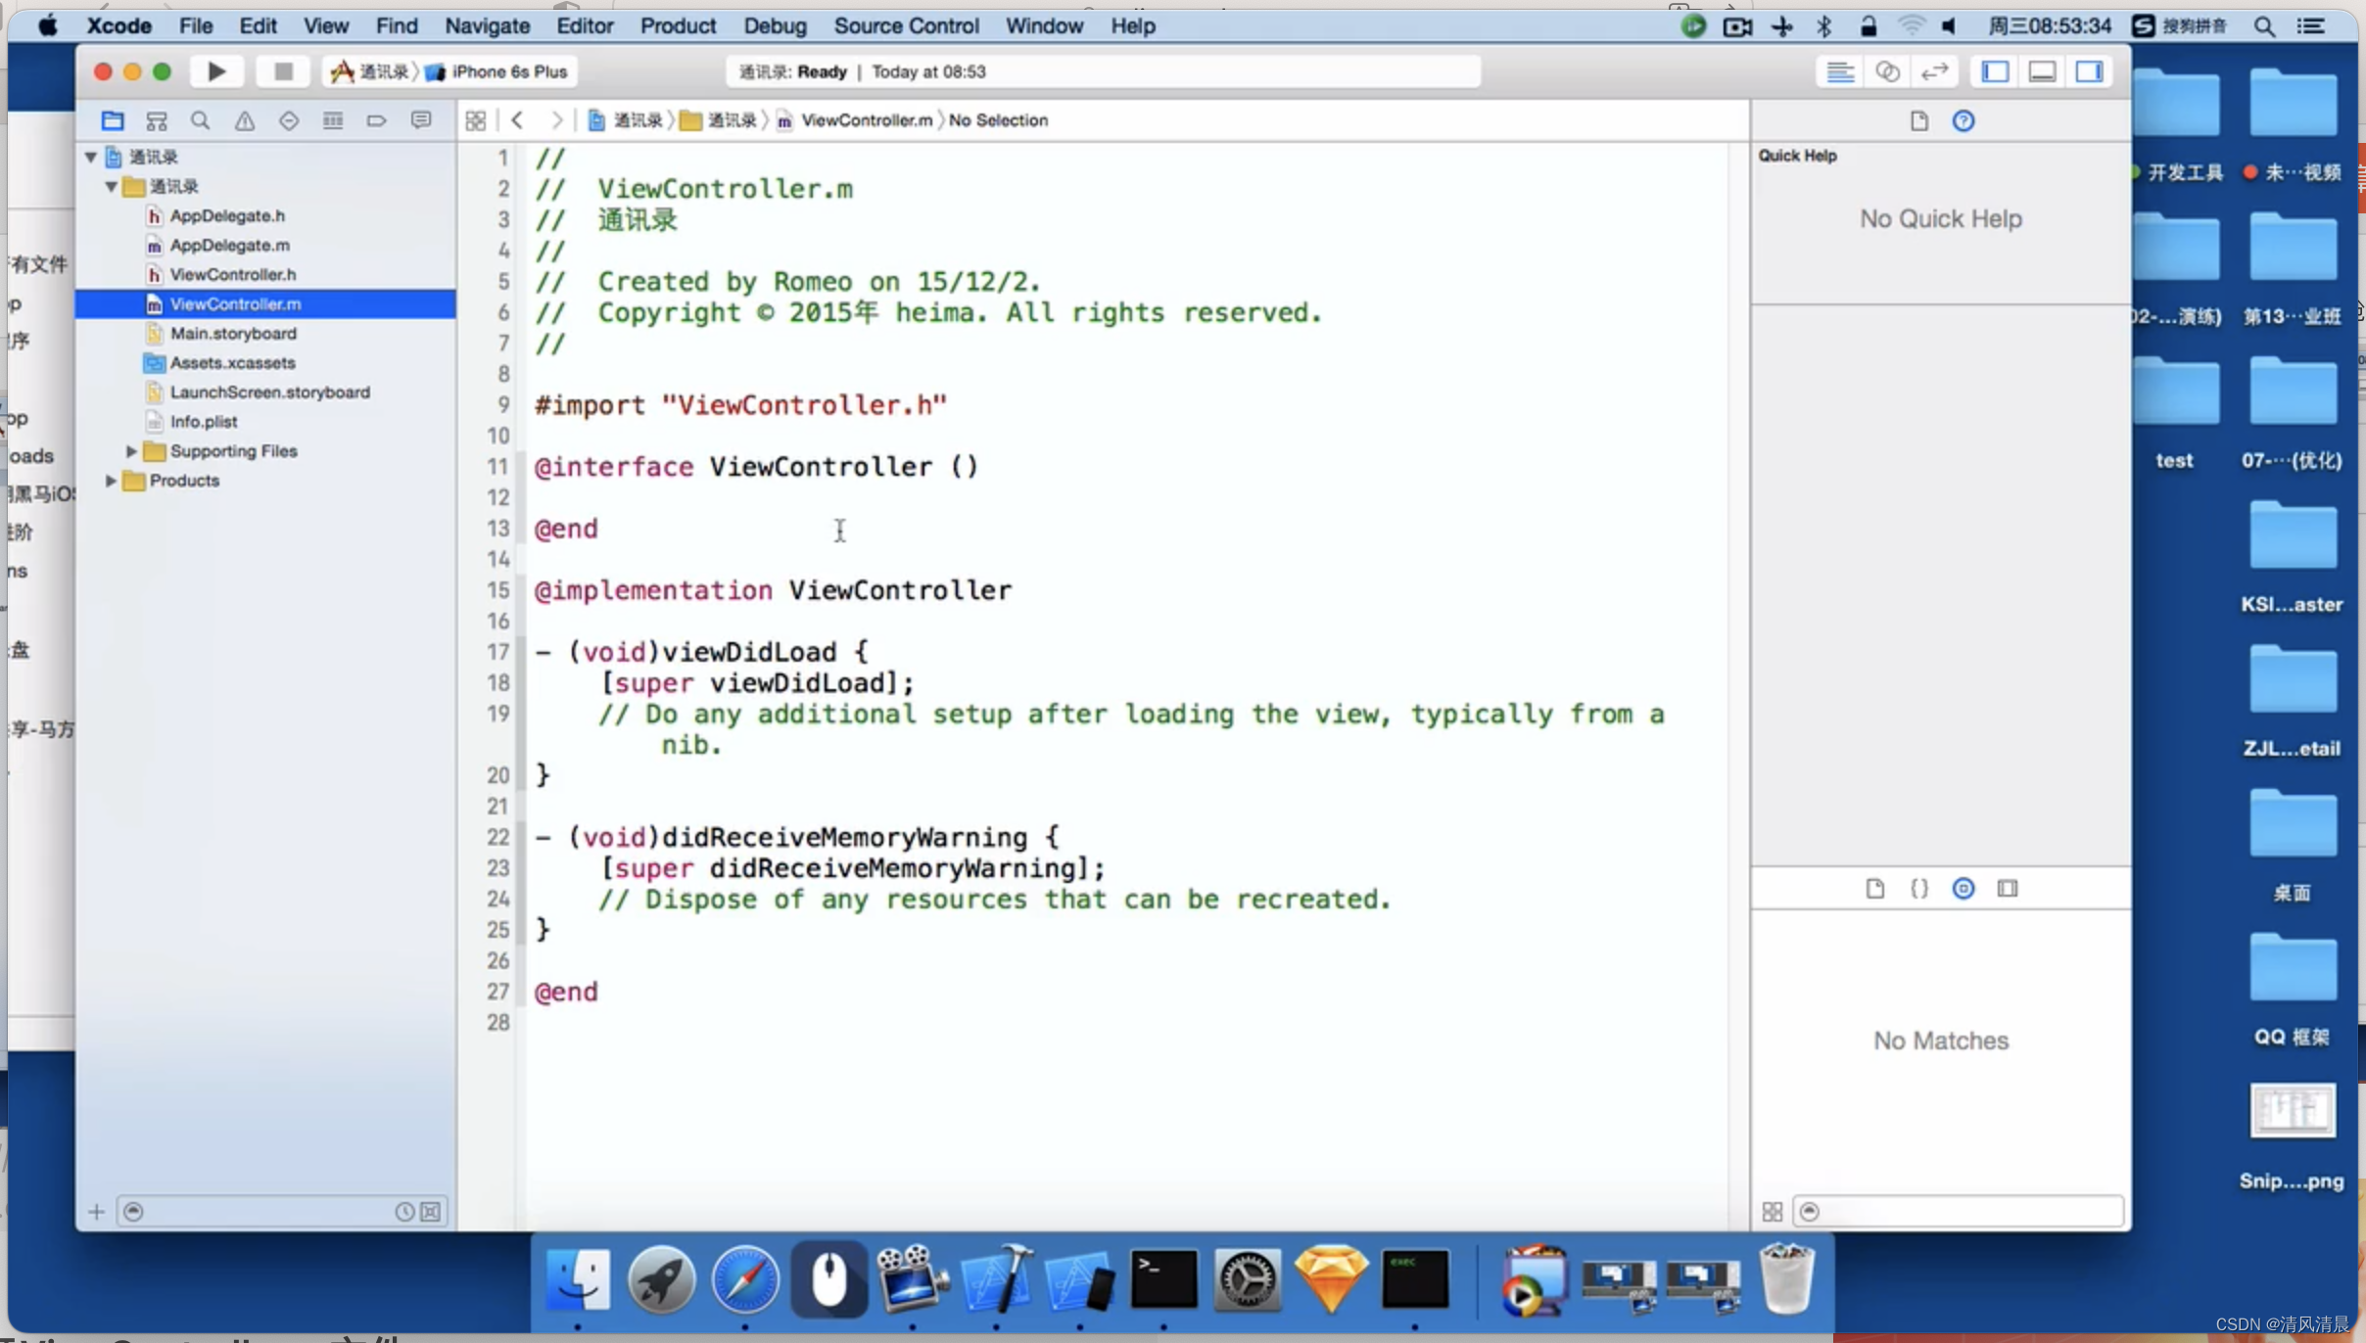Image resolution: width=2366 pixels, height=1343 pixels.
Task: Open the Test navigator tab
Action: (289, 120)
